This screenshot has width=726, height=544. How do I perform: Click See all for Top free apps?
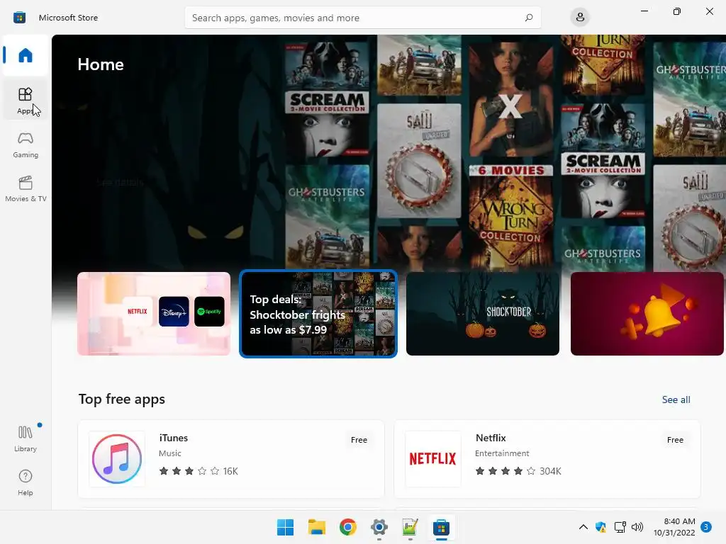click(x=676, y=399)
